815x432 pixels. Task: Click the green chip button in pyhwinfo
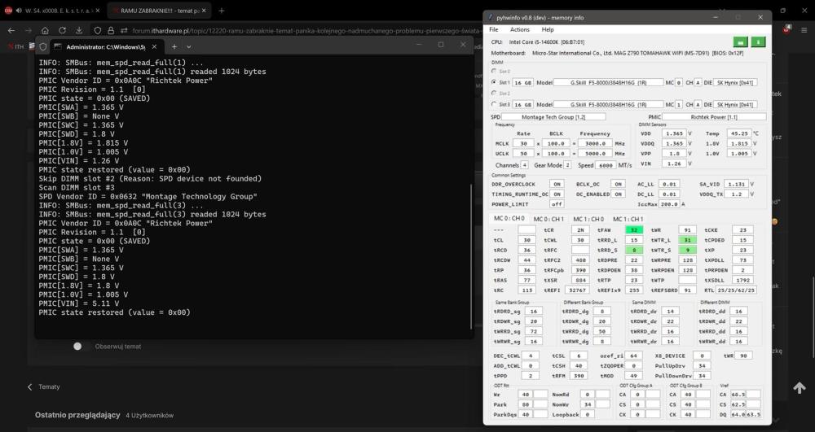pos(741,41)
